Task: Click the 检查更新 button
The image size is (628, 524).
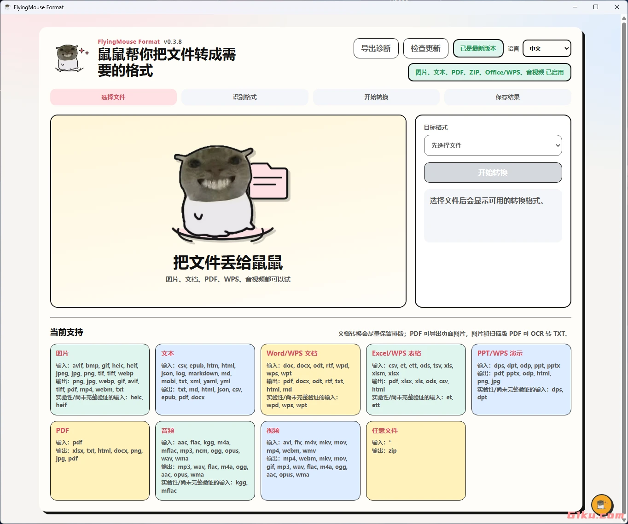Action: point(426,48)
